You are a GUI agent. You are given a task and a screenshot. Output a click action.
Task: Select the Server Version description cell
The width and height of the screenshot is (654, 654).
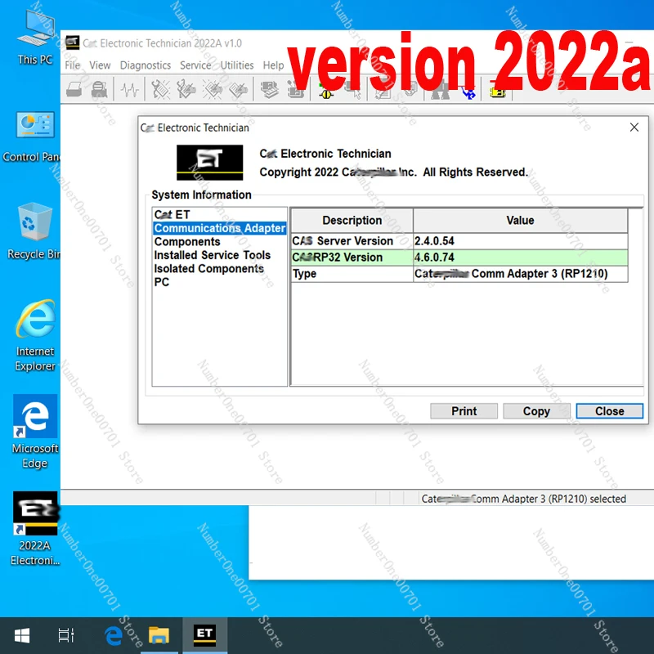coord(352,241)
